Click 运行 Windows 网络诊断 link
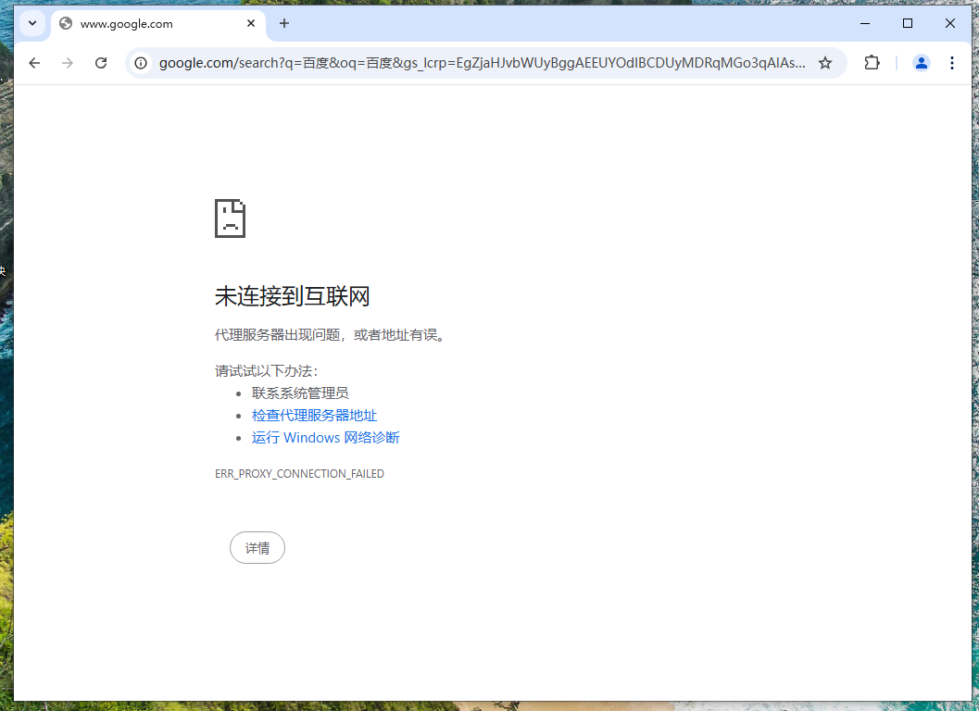This screenshot has width=979, height=711. [x=325, y=438]
